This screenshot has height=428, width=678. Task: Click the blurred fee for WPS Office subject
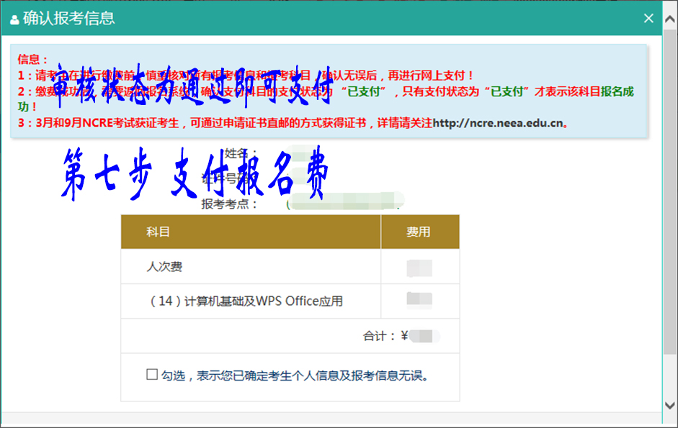pos(419,301)
